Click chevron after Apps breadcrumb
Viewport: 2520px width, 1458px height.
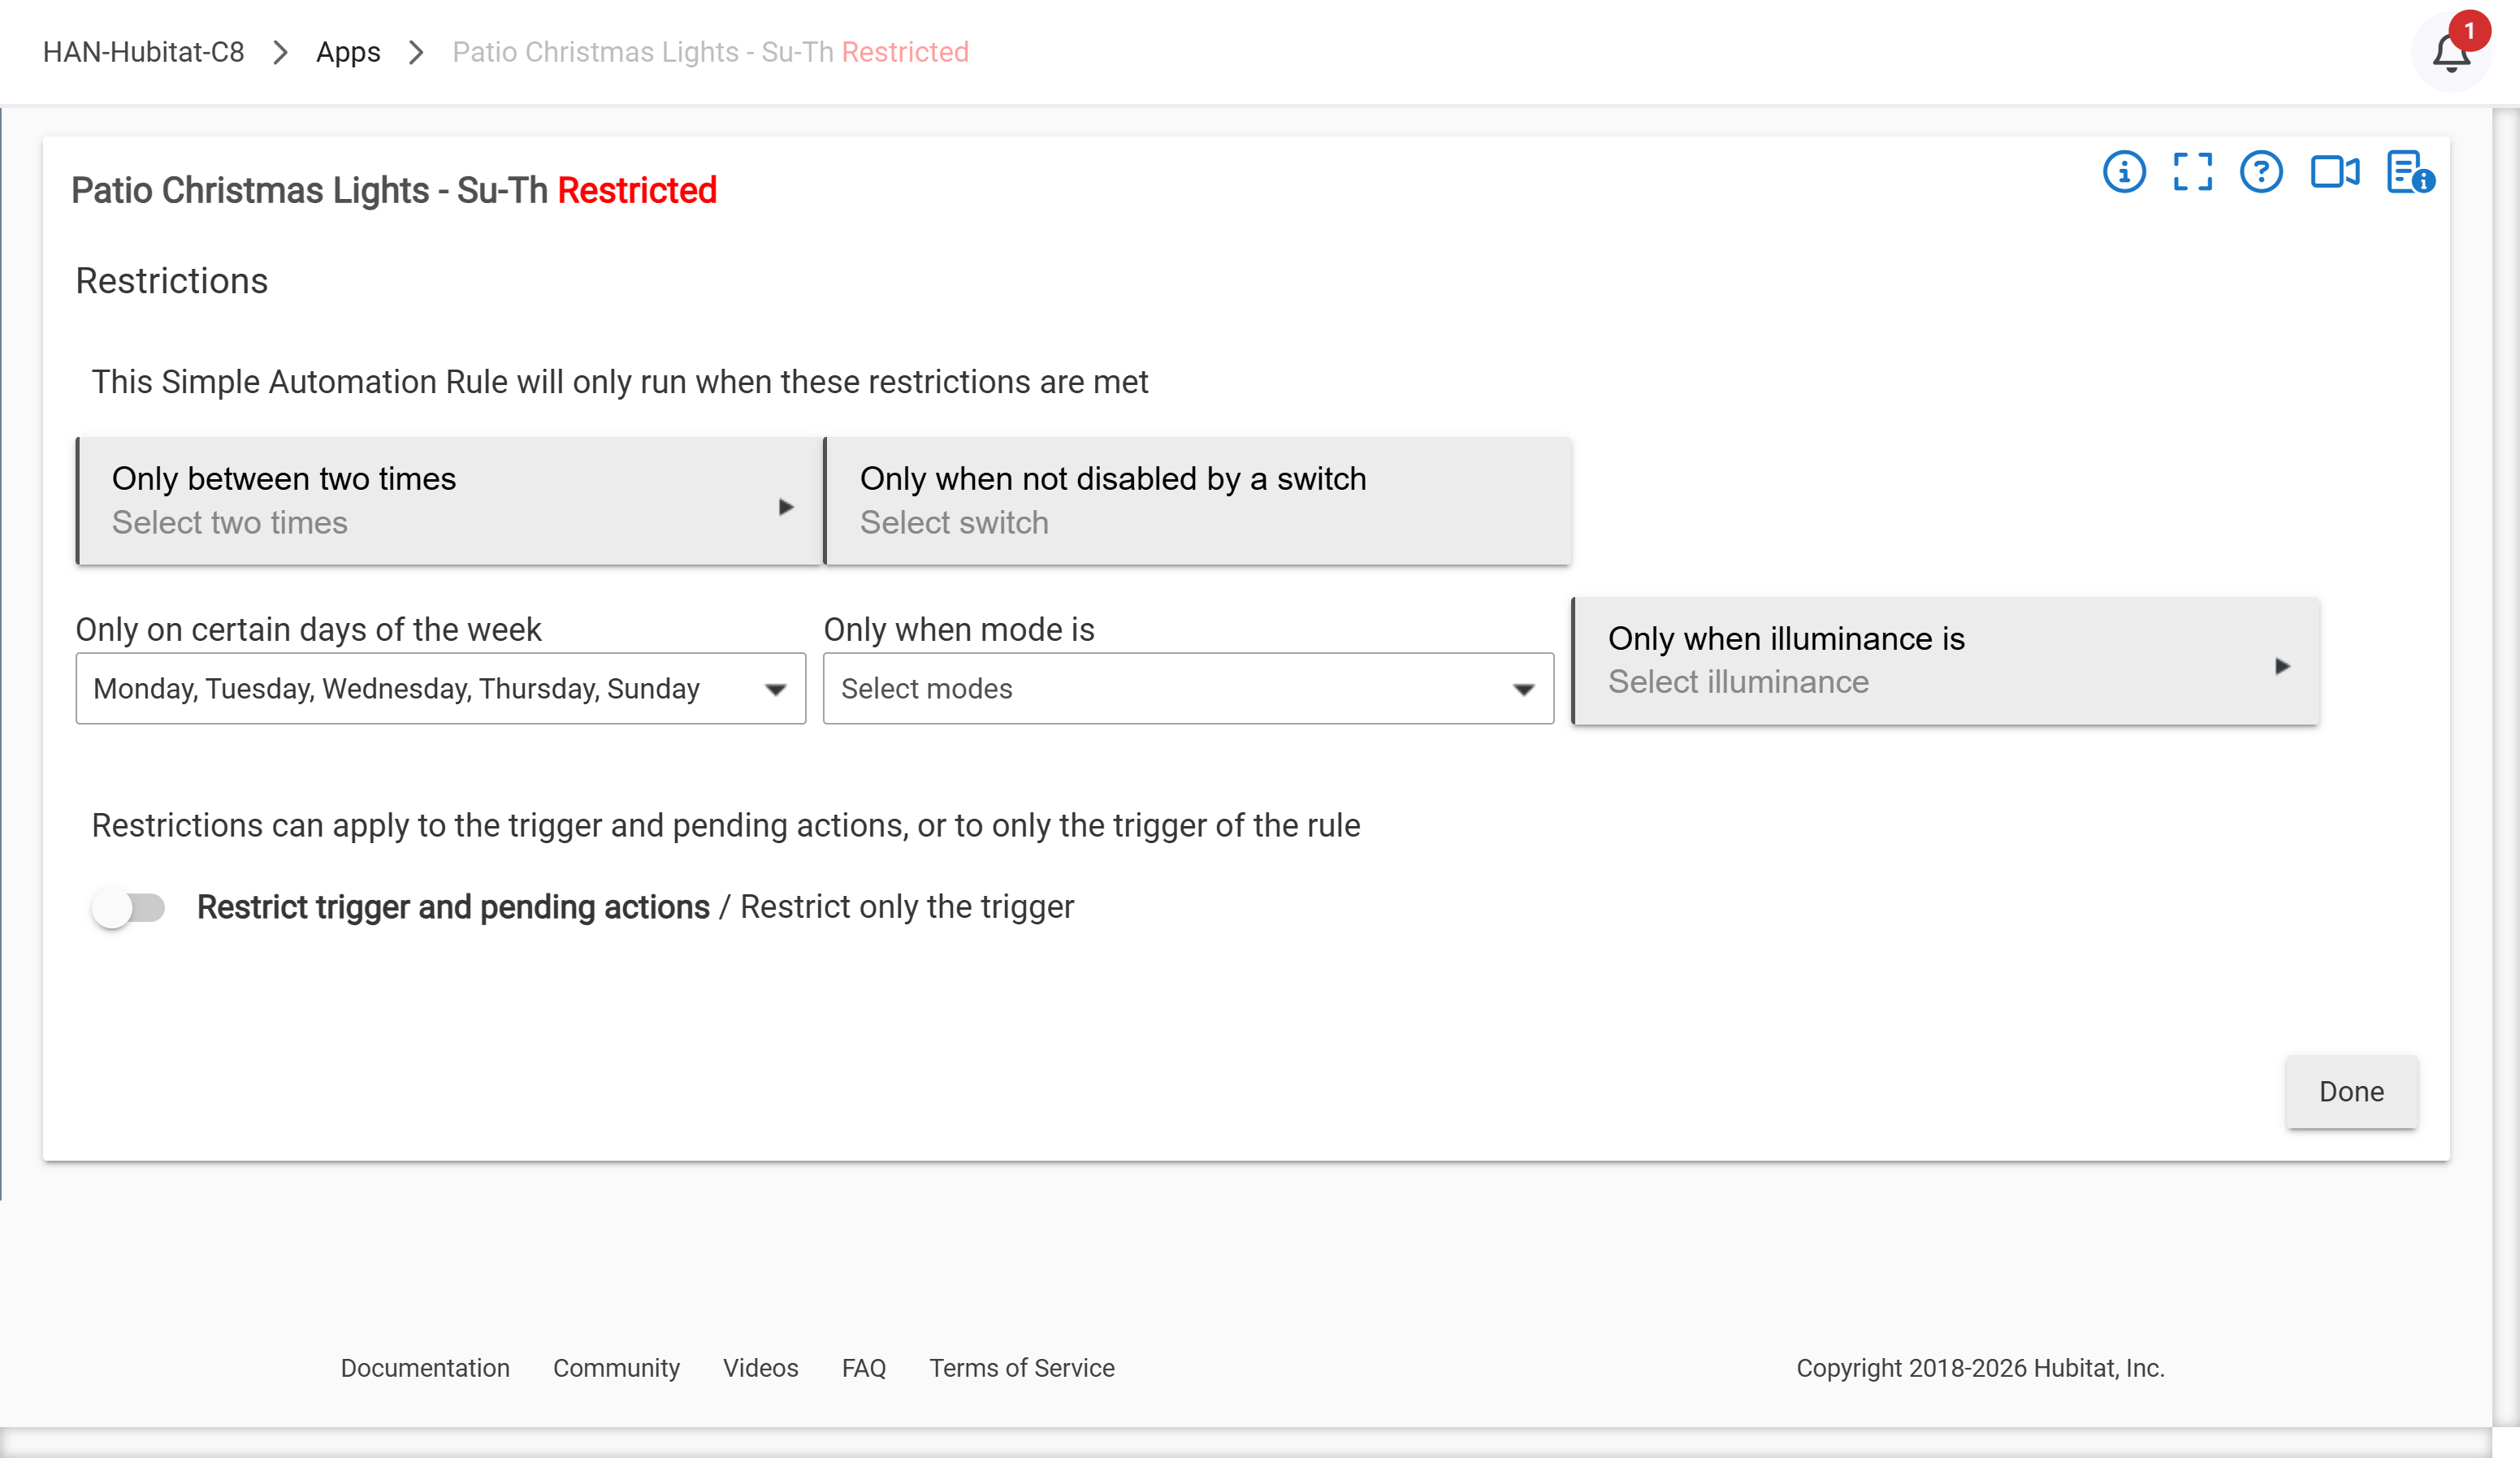(x=416, y=52)
